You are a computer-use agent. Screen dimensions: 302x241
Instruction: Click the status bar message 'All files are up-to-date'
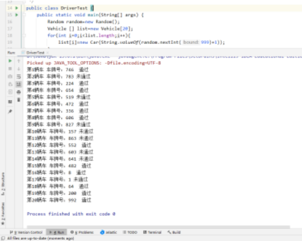click(x=41, y=238)
